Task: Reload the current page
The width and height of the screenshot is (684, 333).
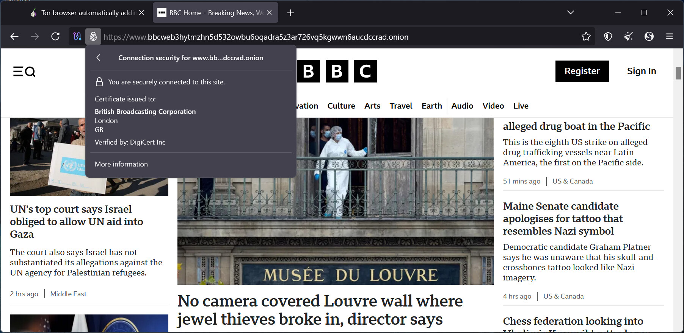Action: pos(55,36)
